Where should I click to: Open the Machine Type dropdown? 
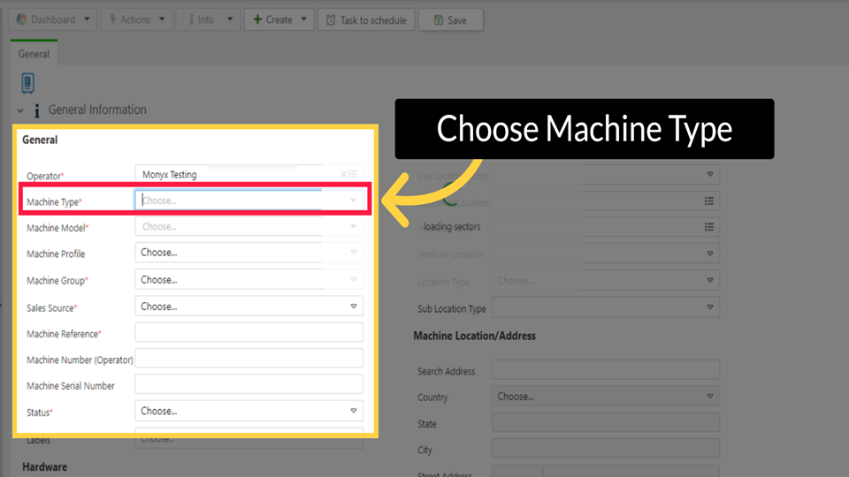248,201
